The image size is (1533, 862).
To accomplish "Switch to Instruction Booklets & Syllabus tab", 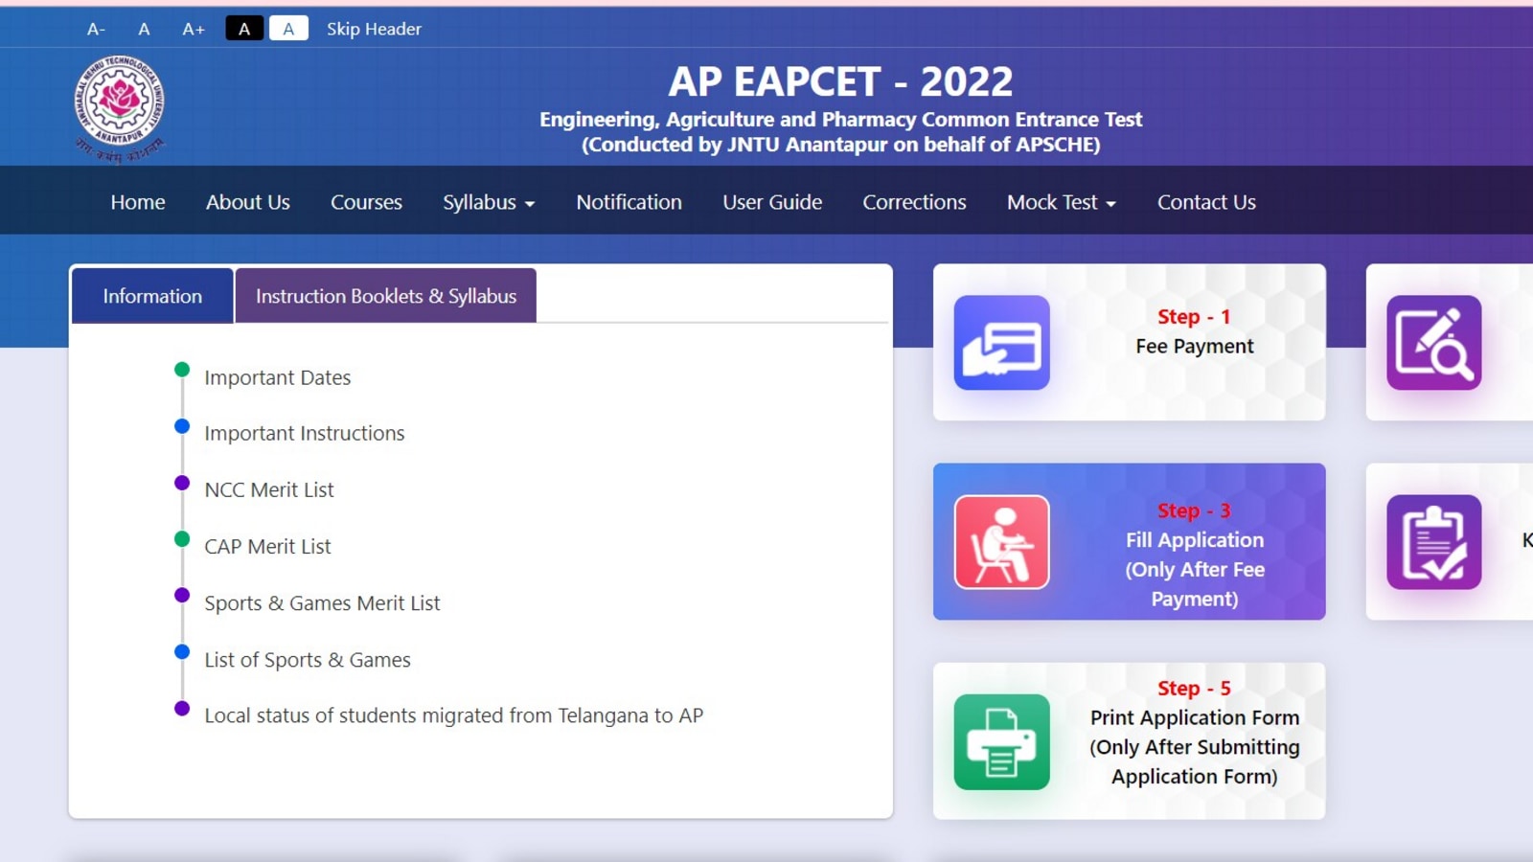I will pyautogui.click(x=386, y=296).
